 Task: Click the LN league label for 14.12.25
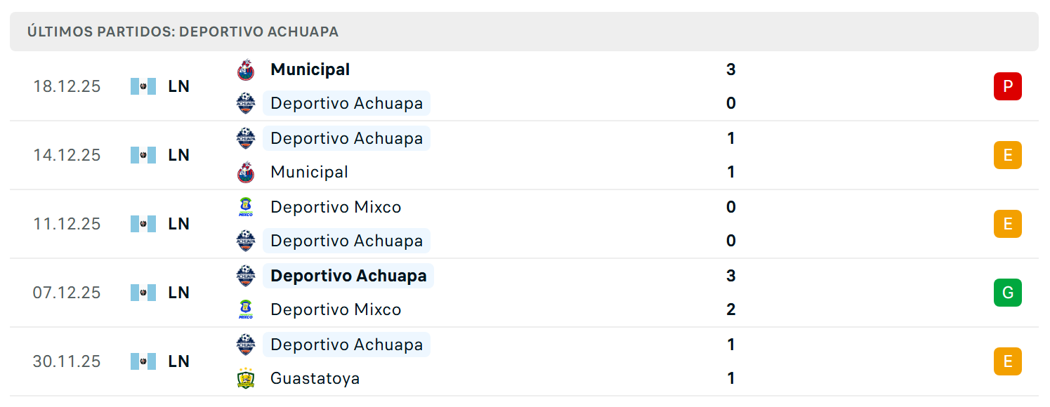pos(179,155)
